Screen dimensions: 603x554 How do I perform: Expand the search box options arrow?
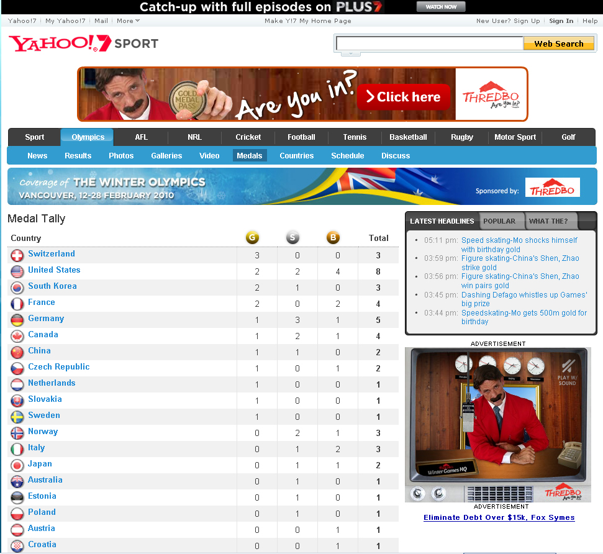pyautogui.click(x=350, y=54)
